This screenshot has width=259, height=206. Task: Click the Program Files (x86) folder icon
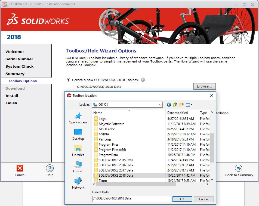[x=96, y=150]
